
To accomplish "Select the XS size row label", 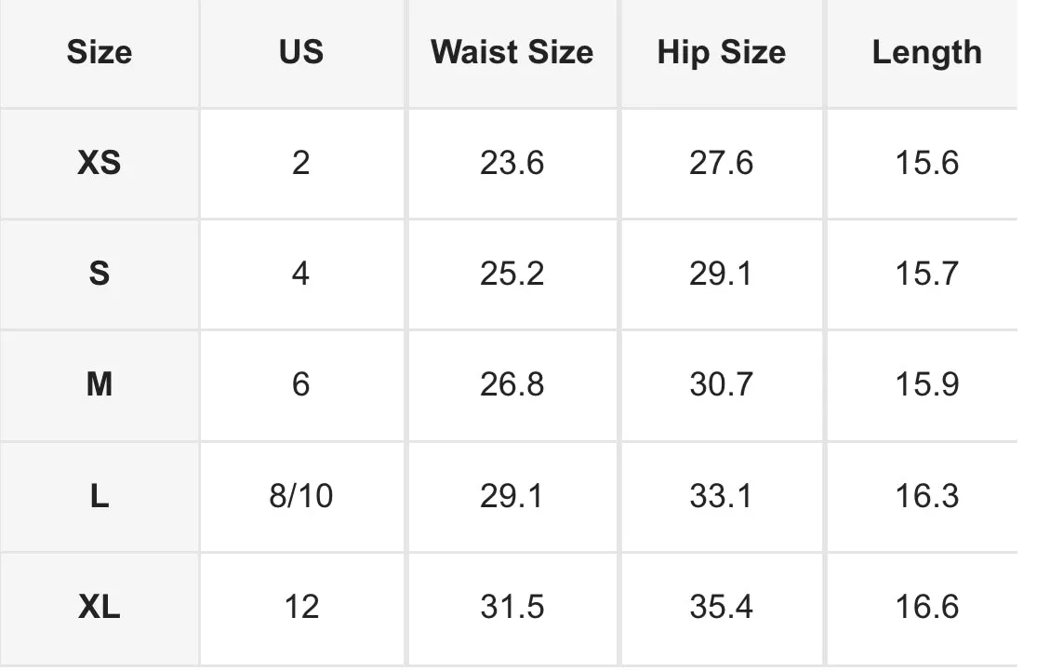I will click(100, 164).
